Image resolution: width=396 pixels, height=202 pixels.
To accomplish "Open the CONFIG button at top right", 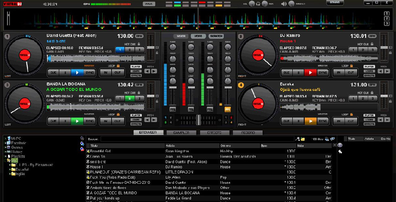I will (x=335, y=2).
